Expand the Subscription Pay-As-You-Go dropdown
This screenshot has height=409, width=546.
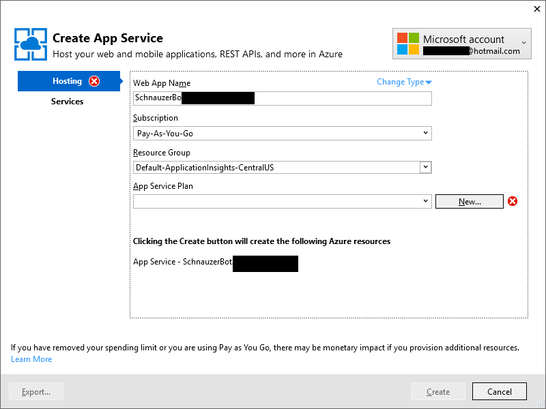(283, 133)
